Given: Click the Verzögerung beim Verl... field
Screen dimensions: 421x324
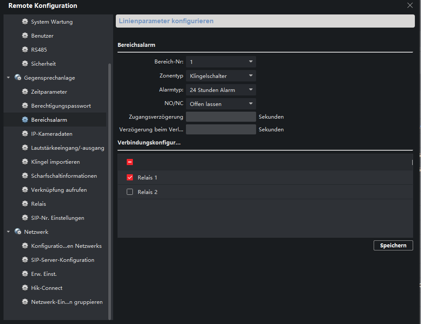Looking at the screenshot, I should tap(221, 129).
